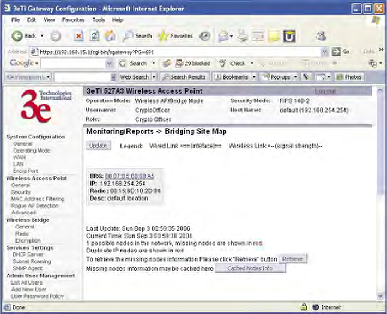Click the 29 blocked popup blocker button

[193, 63]
